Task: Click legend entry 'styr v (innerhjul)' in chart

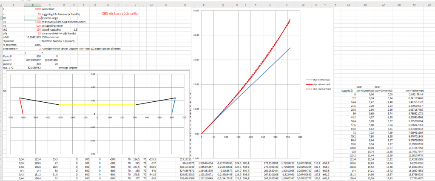Action: click(319, 84)
